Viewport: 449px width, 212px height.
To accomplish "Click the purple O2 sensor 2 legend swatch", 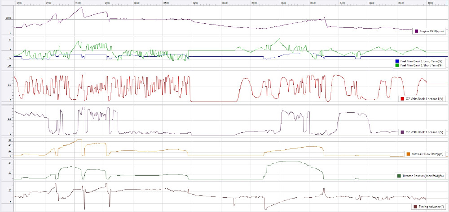I will click(x=402, y=132).
